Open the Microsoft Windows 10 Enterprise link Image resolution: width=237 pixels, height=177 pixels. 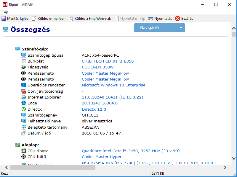(113, 85)
